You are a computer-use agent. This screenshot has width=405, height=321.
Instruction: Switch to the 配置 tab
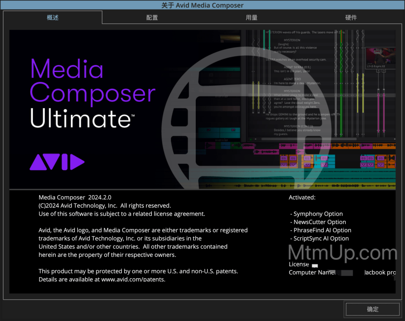click(x=152, y=17)
